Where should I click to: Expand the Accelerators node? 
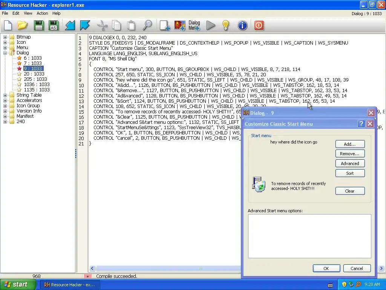(5, 100)
